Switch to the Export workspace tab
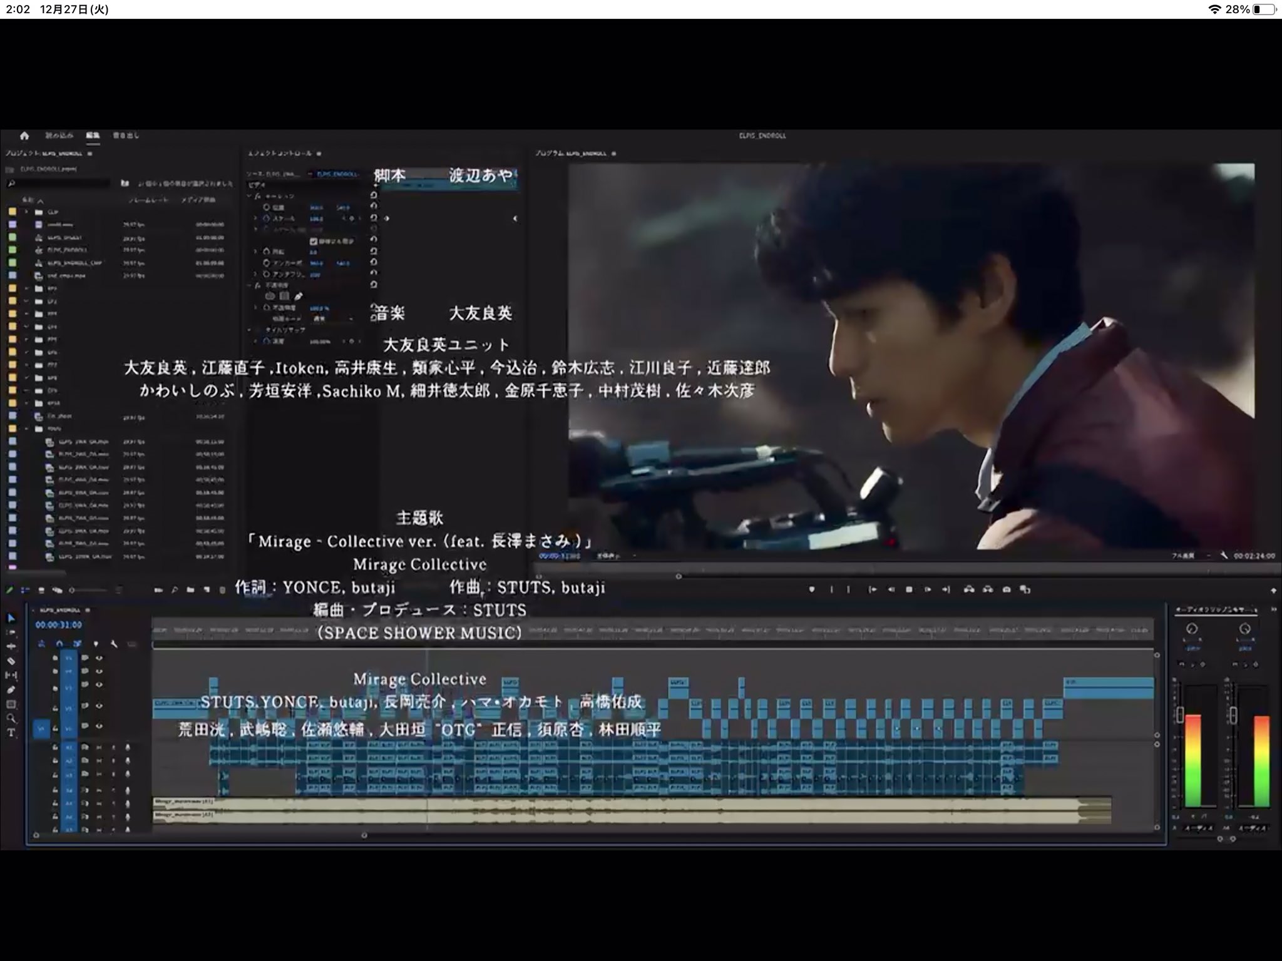The height and width of the screenshot is (961, 1282). [x=126, y=136]
